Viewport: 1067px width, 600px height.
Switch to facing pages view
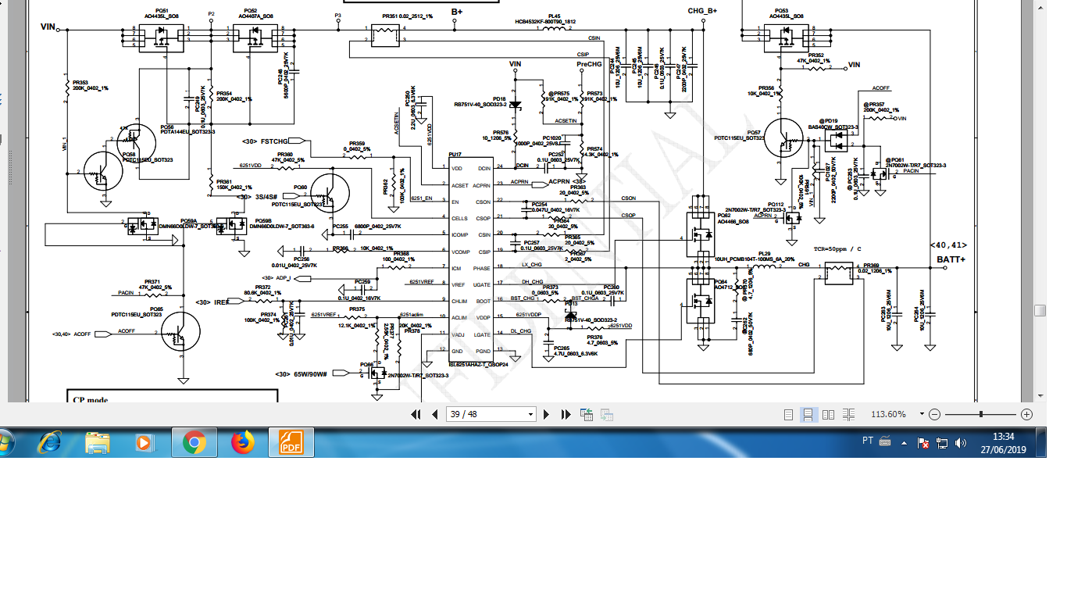click(x=828, y=414)
